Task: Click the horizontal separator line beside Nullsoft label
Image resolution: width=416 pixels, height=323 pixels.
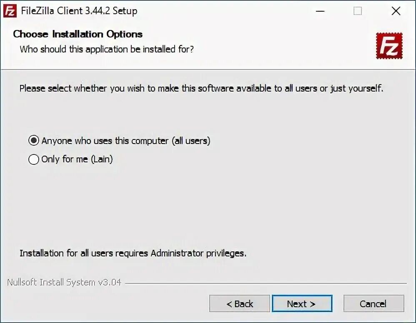Action: (x=267, y=283)
